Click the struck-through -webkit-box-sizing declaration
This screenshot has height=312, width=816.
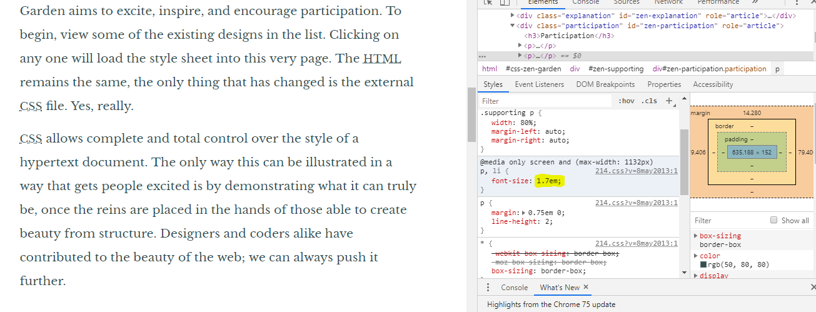pyautogui.click(x=555, y=253)
